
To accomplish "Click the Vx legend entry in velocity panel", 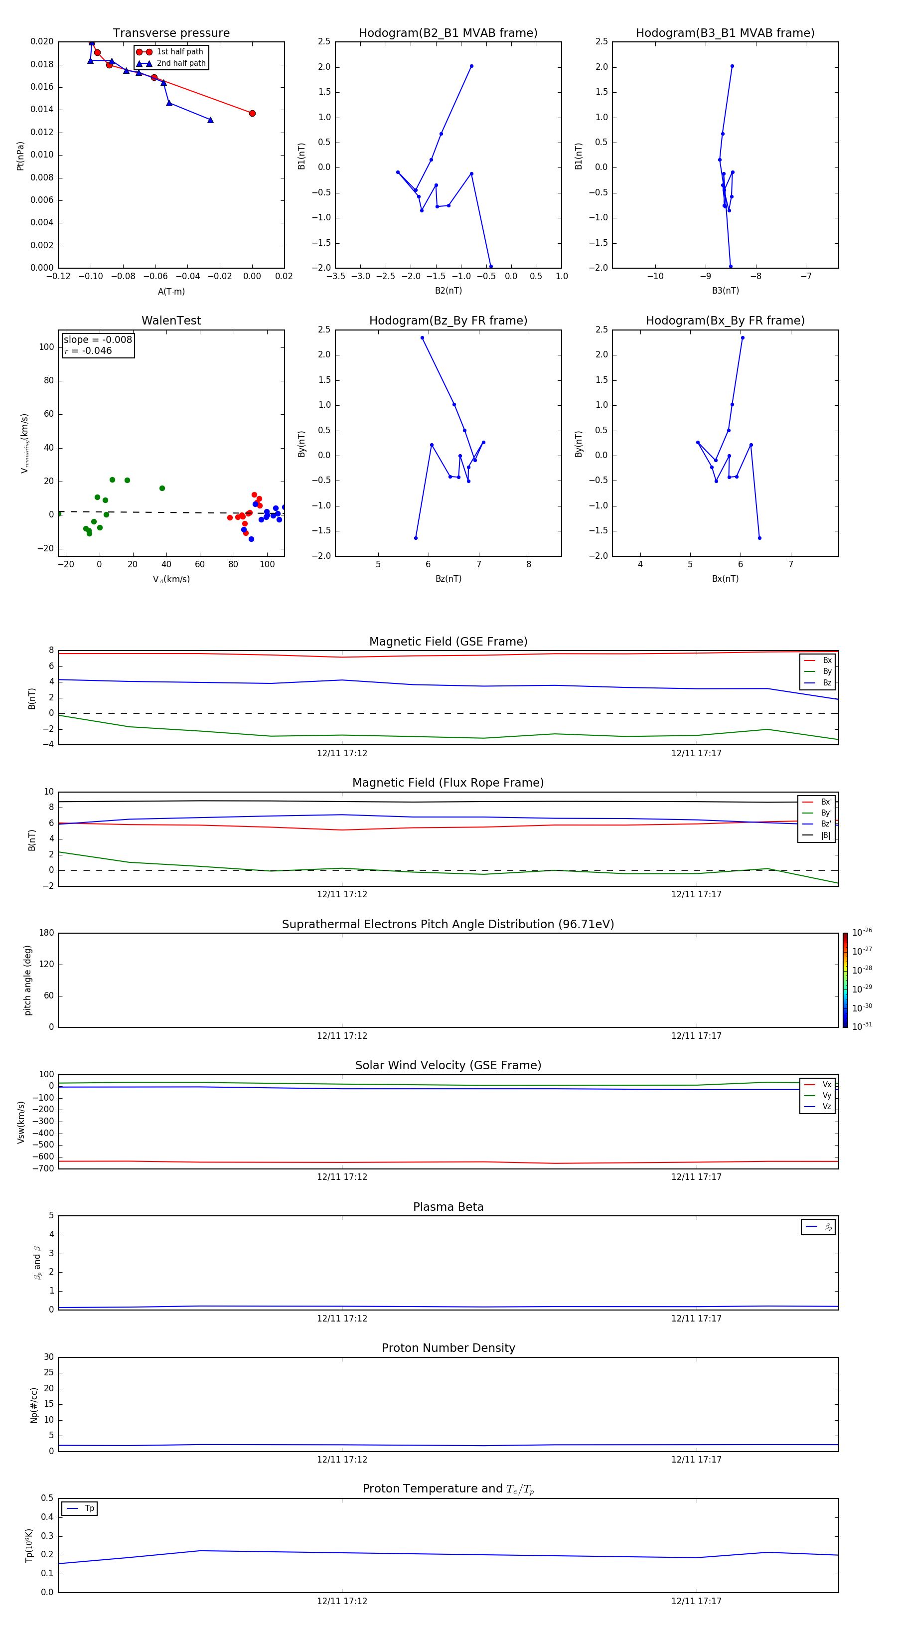I will pos(818,1084).
